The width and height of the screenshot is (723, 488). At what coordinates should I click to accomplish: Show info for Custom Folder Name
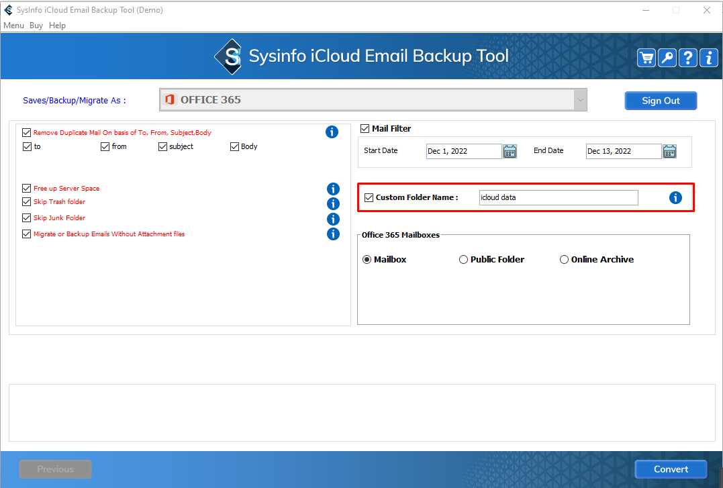tap(675, 197)
